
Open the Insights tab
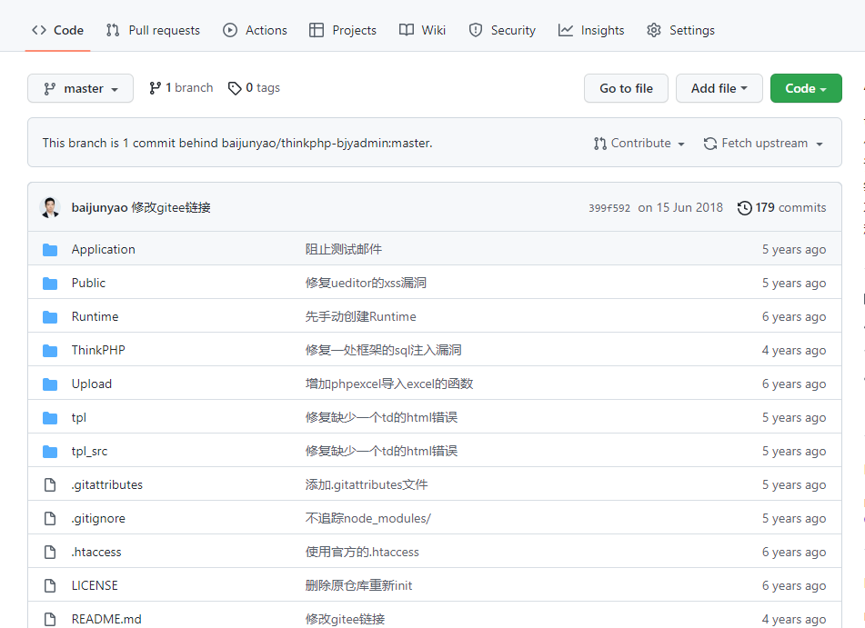pyautogui.click(x=591, y=30)
